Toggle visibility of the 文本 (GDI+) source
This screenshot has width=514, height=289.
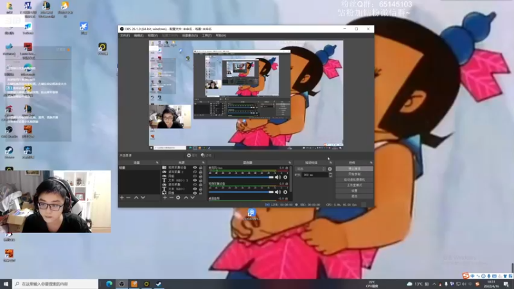pyautogui.click(x=195, y=189)
